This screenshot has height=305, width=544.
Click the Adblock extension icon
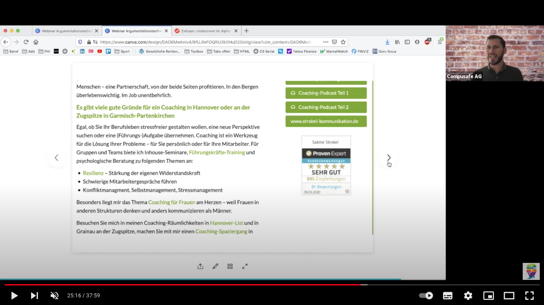click(x=427, y=42)
